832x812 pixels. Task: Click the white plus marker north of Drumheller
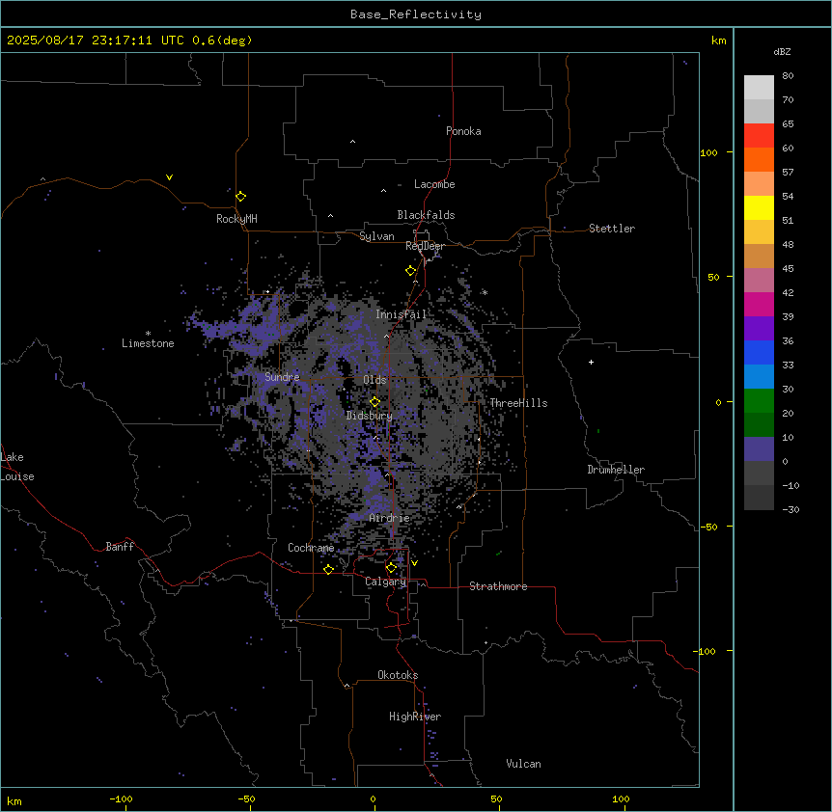pos(591,362)
